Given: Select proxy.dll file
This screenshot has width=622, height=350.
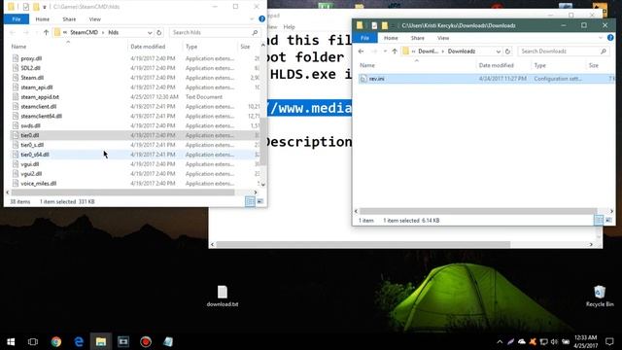Looking at the screenshot, I should [31, 58].
